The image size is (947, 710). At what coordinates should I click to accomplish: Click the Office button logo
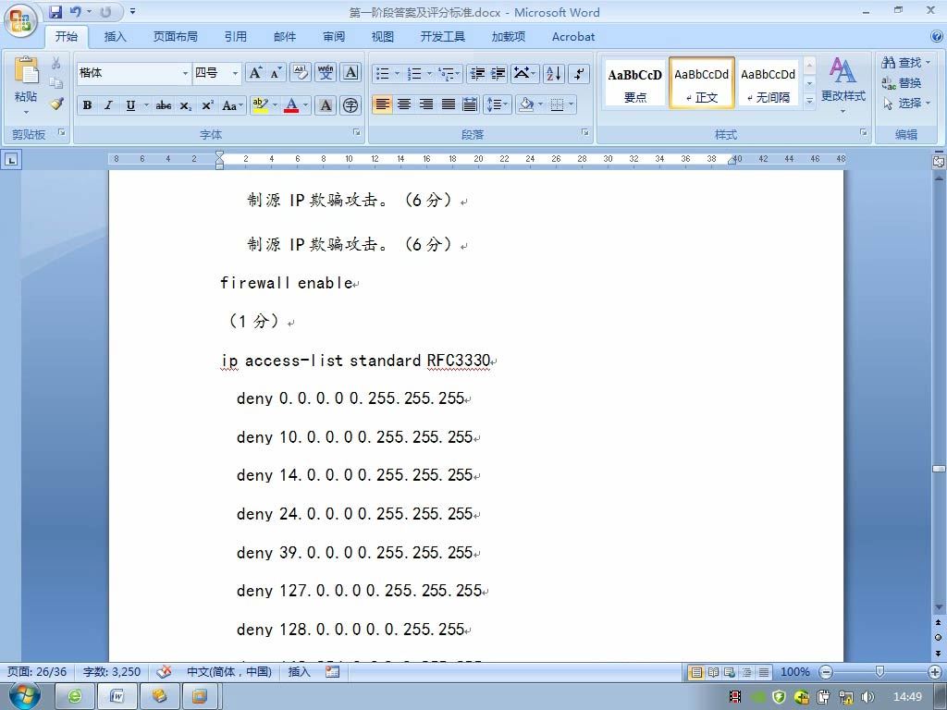(x=20, y=20)
